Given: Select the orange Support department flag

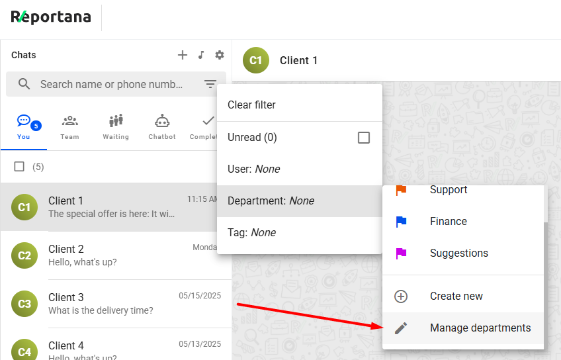Looking at the screenshot, I should coord(401,191).
